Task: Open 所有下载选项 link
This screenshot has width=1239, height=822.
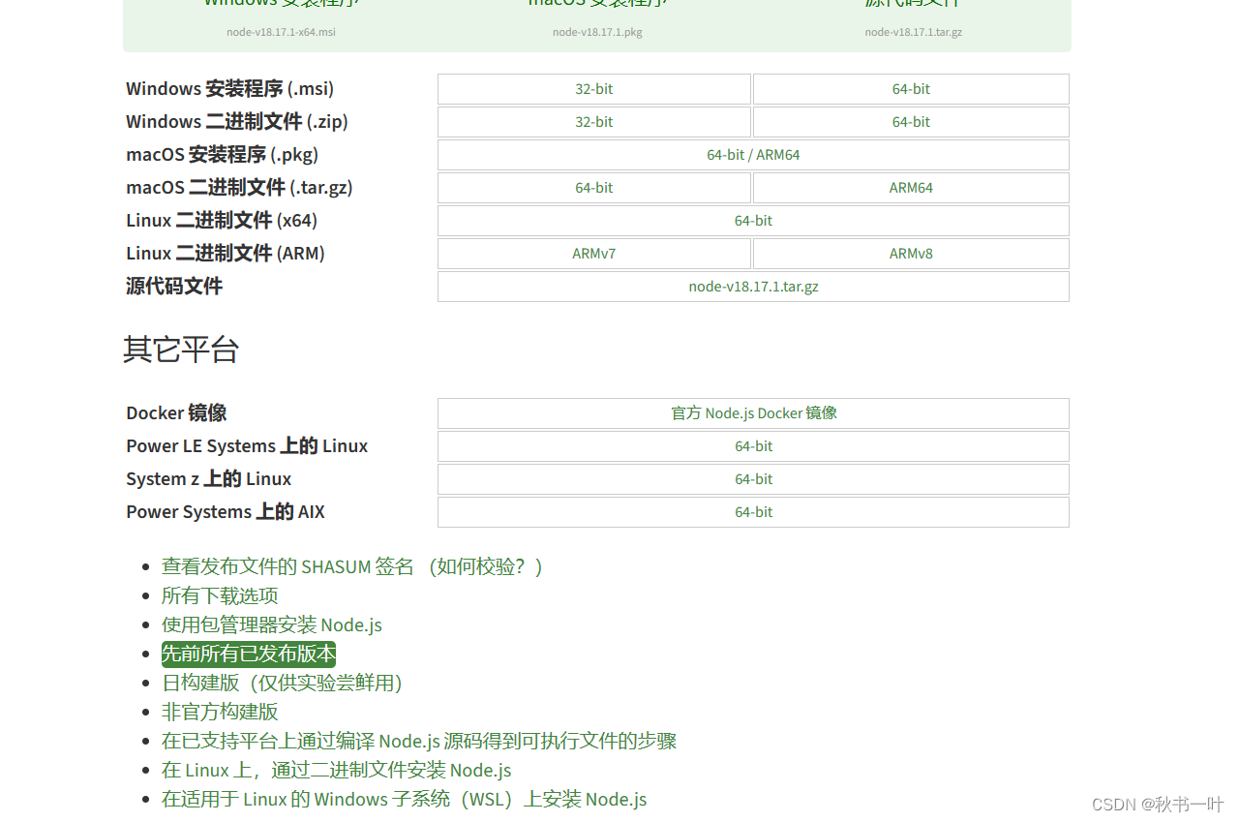Action: (220, 595)
